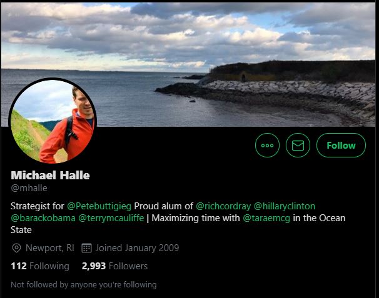The height and width of the screenshot is (298, 379).
Task: Click the Newport, RI location text
Action: 50,248
